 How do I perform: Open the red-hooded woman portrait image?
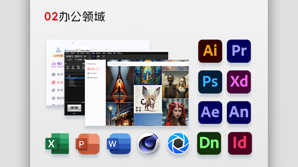pyautogui.click(x=175, y=112)
